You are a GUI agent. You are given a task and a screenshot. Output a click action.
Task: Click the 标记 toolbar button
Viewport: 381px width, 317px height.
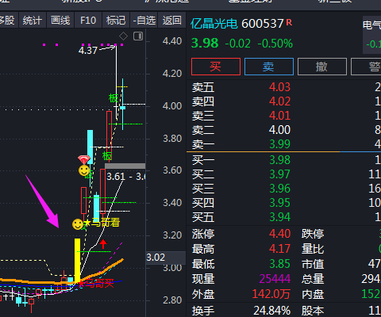(116, 21)
